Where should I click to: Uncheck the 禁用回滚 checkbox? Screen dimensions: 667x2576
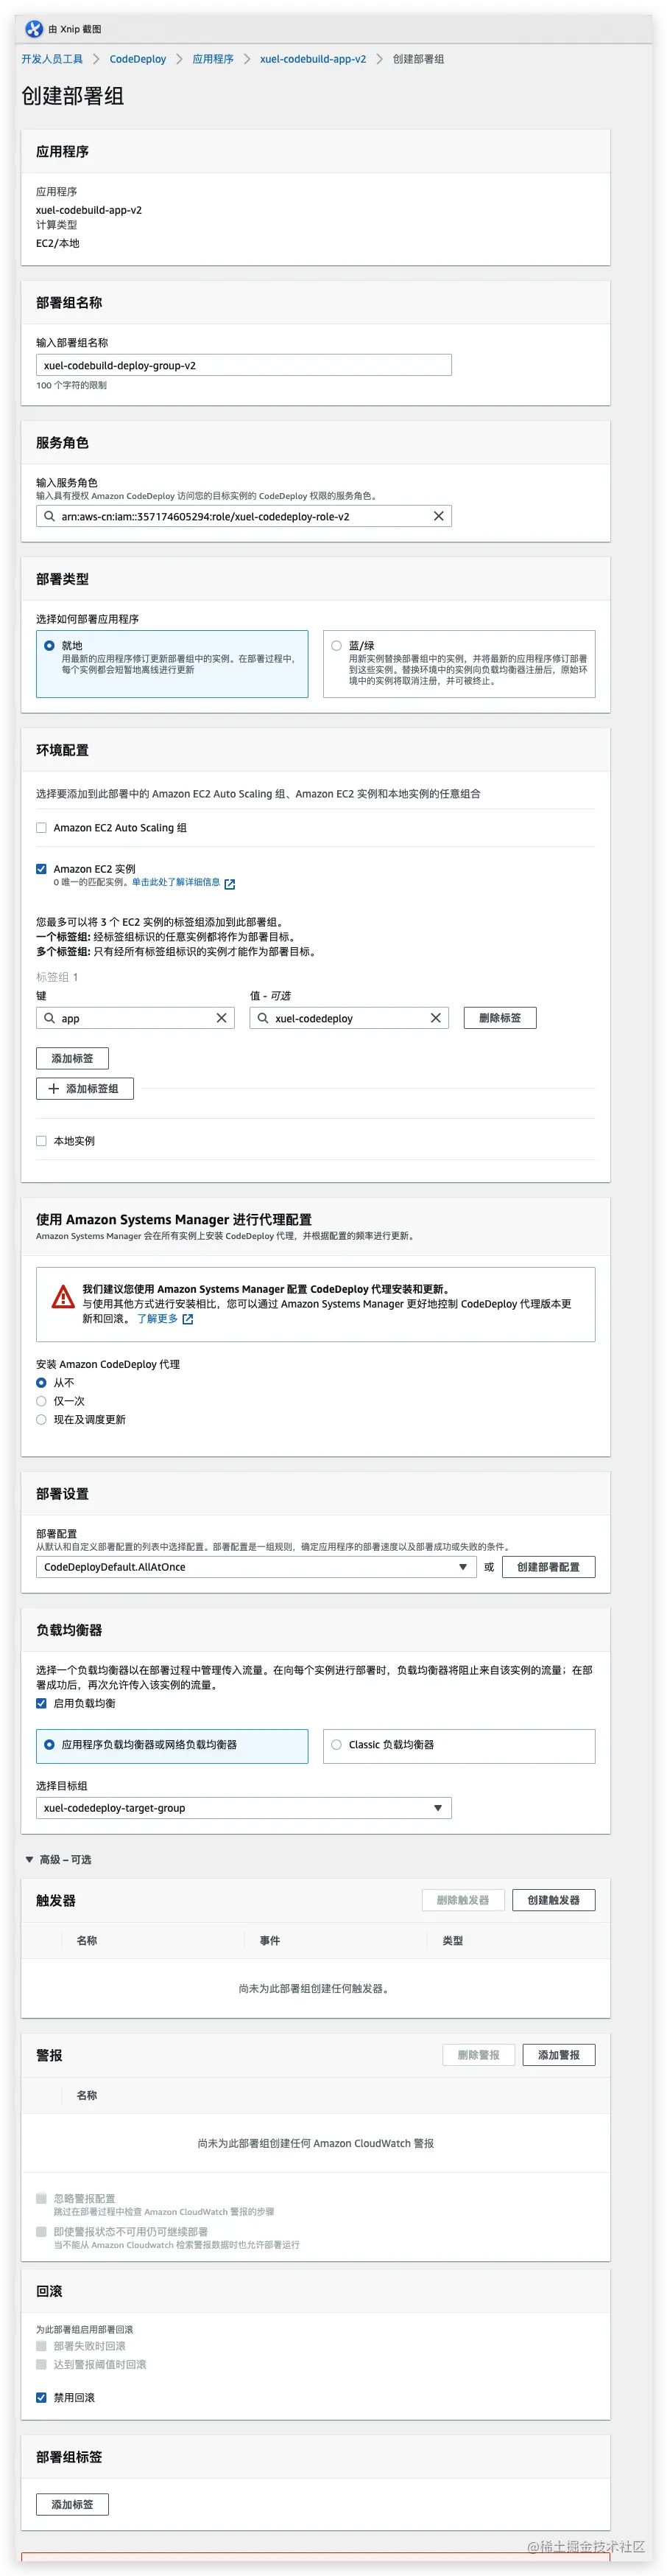(x=41, y=2397)
